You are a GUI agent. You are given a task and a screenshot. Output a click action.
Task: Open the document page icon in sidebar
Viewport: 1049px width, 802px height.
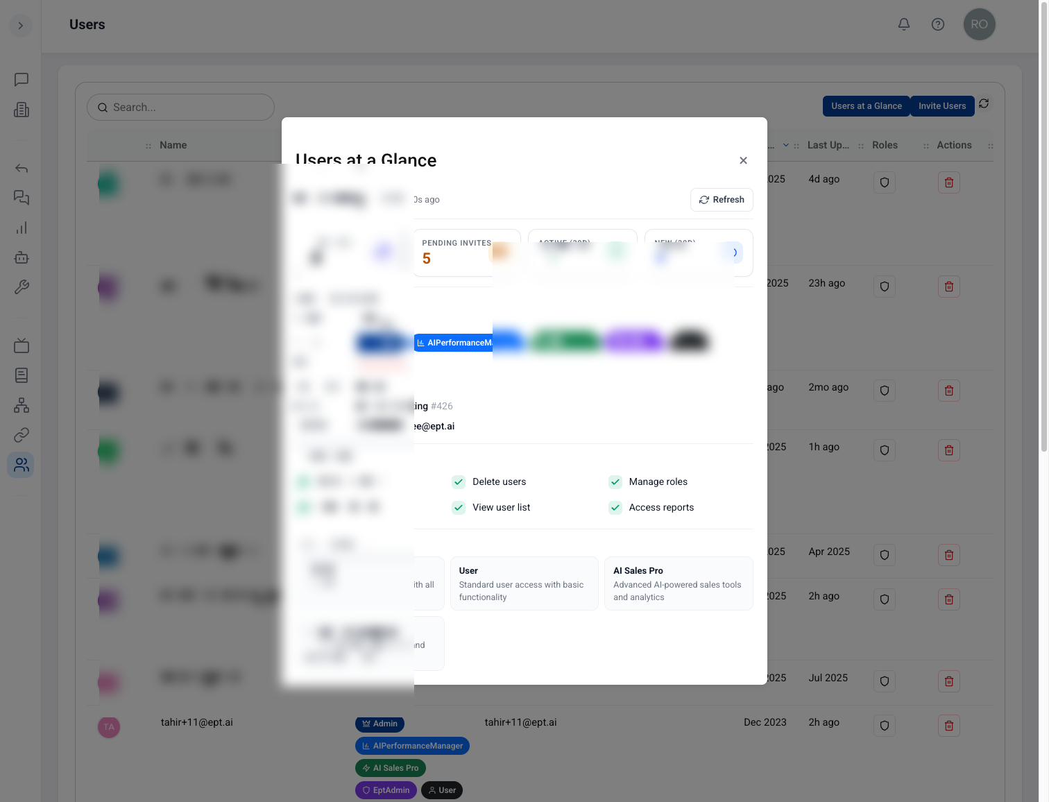coord(22,375)
